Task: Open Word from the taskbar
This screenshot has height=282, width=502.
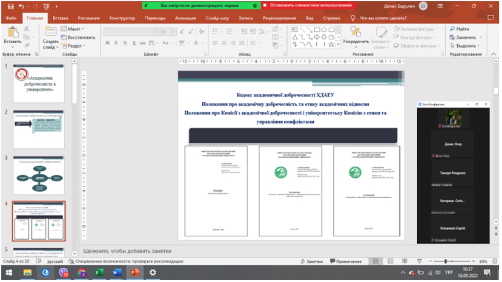Action: tap(117, 273)
